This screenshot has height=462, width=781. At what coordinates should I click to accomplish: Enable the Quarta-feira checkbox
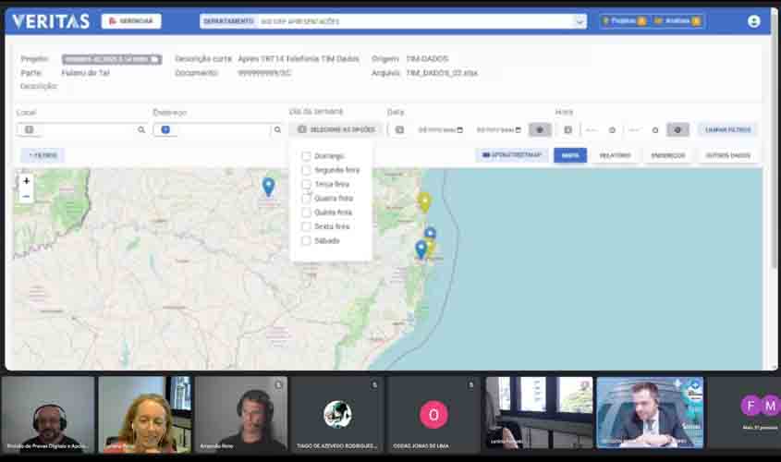tap(306, 199)
